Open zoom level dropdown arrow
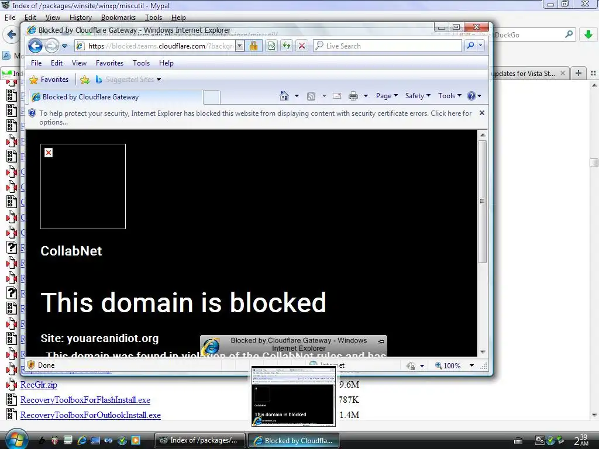Image resolution: width=599 pixels, height=449 pixels. 472,366
